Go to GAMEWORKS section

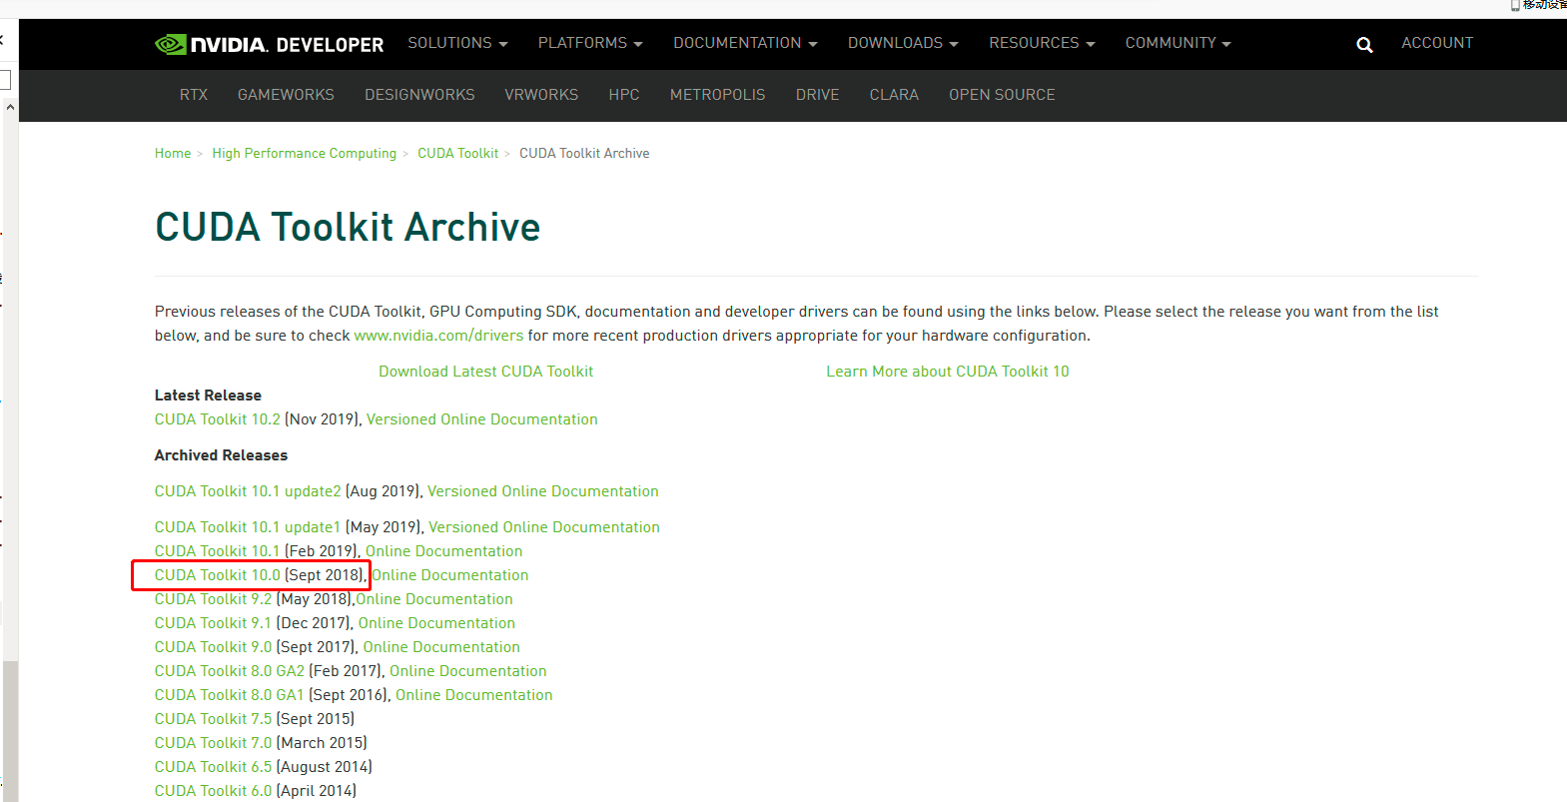pos(286,95)
